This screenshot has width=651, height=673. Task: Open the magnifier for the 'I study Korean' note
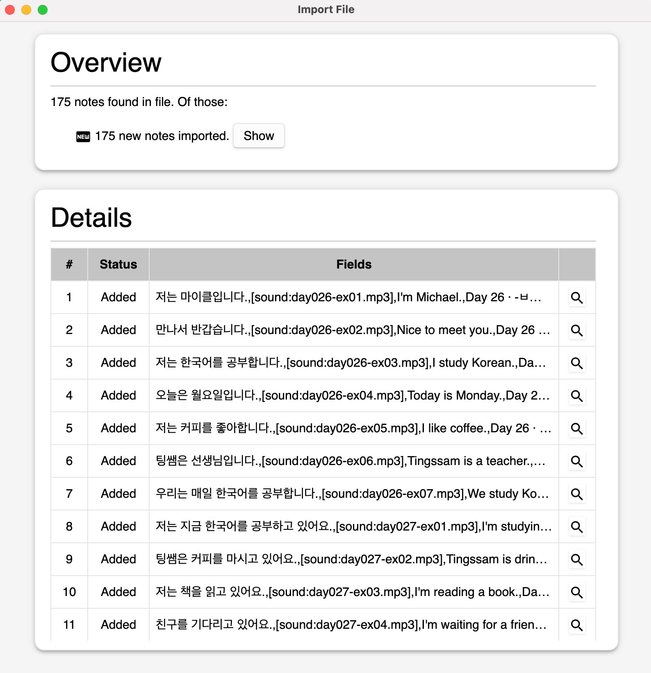pos(577,363)
